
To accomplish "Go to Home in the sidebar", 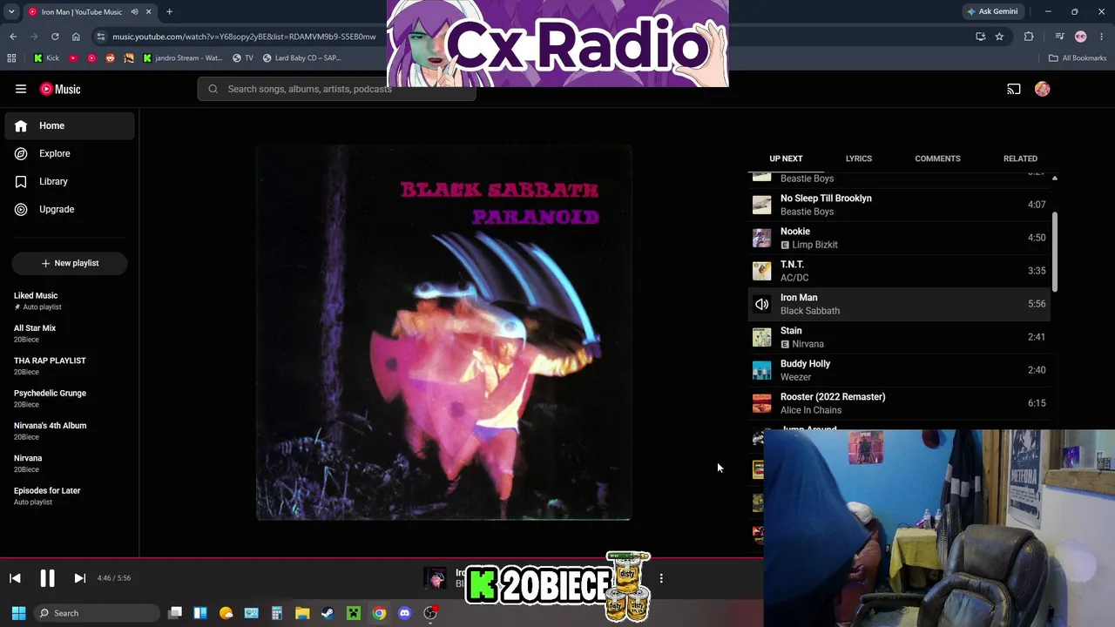I will click(70, 125).
